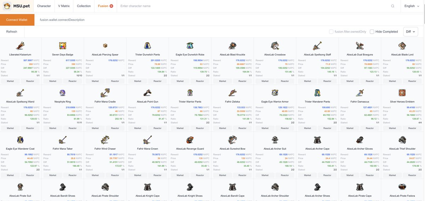Select the AbsoLab Point Gun icon
This screenshot has height=201, width=425.
point(148,93)
